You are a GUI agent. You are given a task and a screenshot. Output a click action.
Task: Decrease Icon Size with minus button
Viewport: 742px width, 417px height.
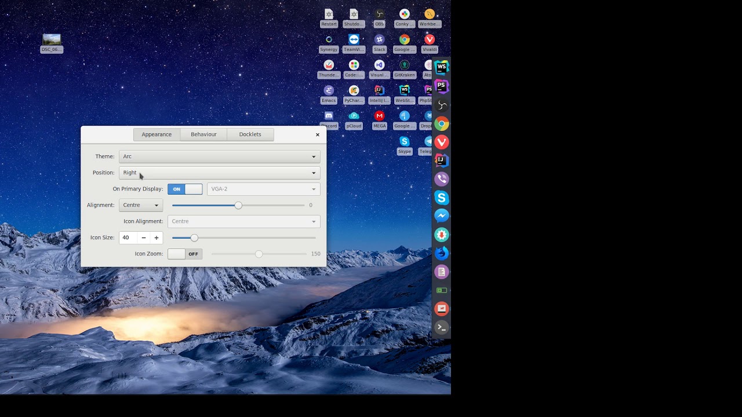click(144, 237)
